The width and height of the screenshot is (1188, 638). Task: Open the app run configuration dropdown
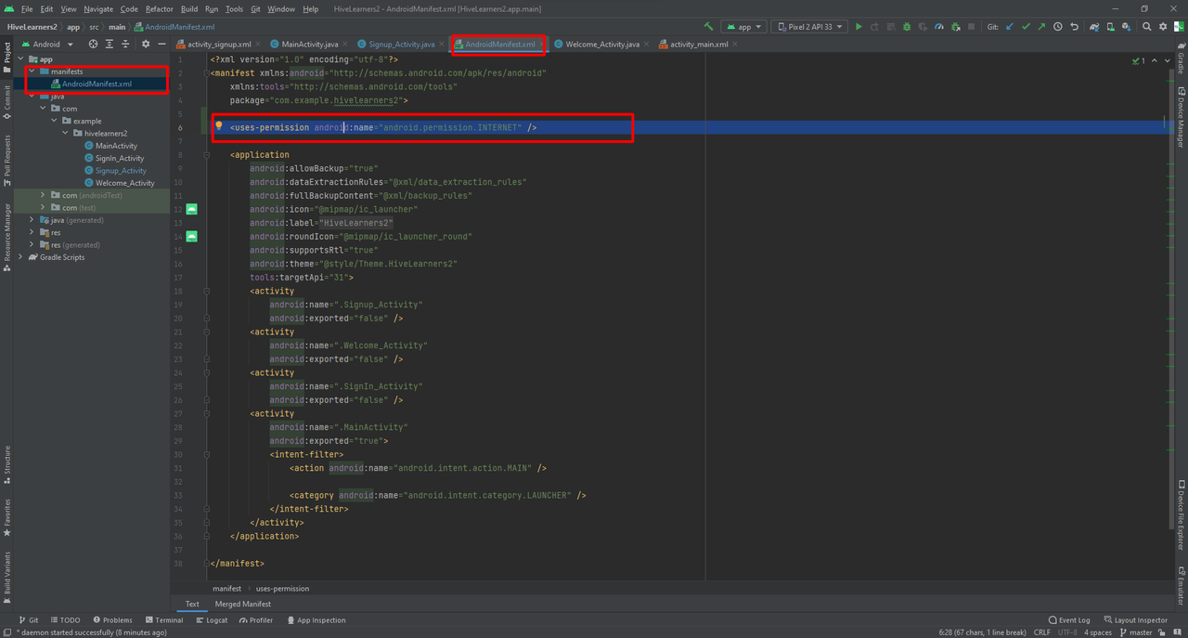(744, 27)
